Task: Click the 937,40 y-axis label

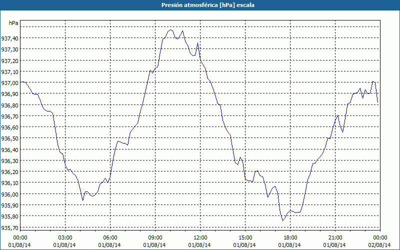Action: 9,38
